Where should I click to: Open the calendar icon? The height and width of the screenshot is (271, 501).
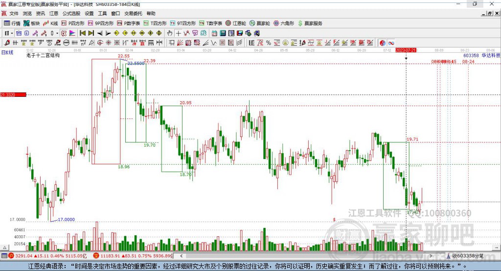point(214,33)
